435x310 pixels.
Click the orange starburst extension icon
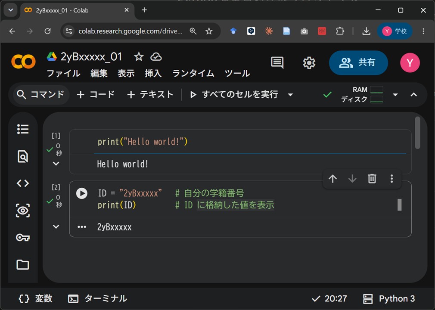pos(269,31)
